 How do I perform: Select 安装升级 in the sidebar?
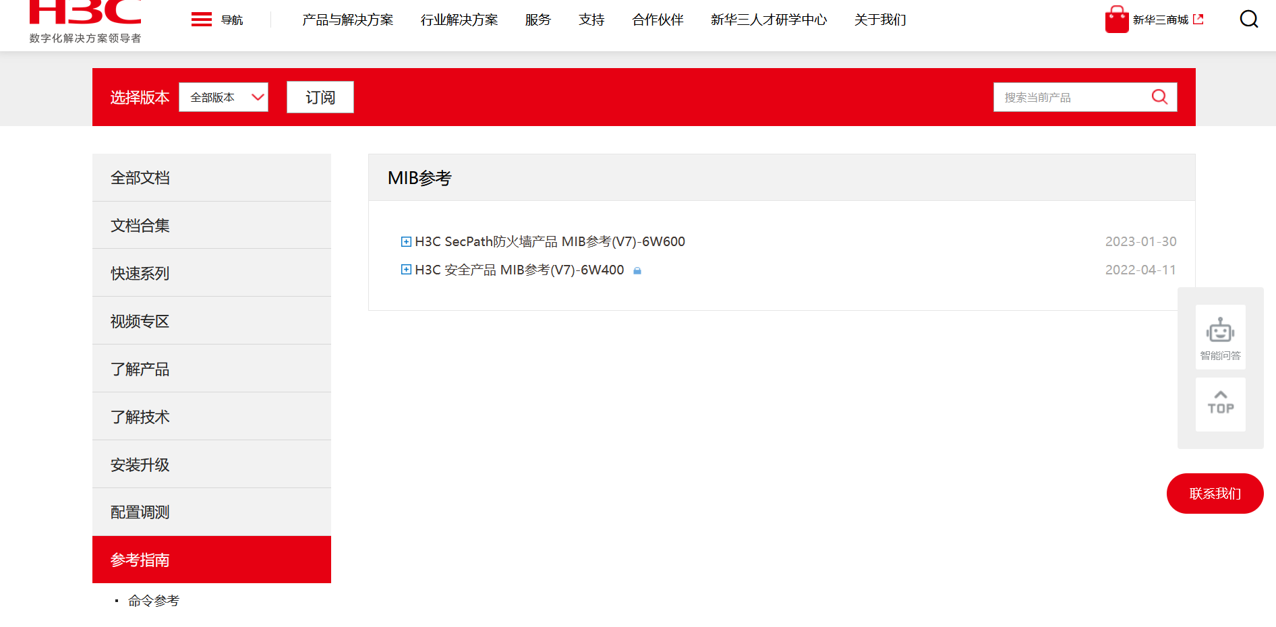212,465
